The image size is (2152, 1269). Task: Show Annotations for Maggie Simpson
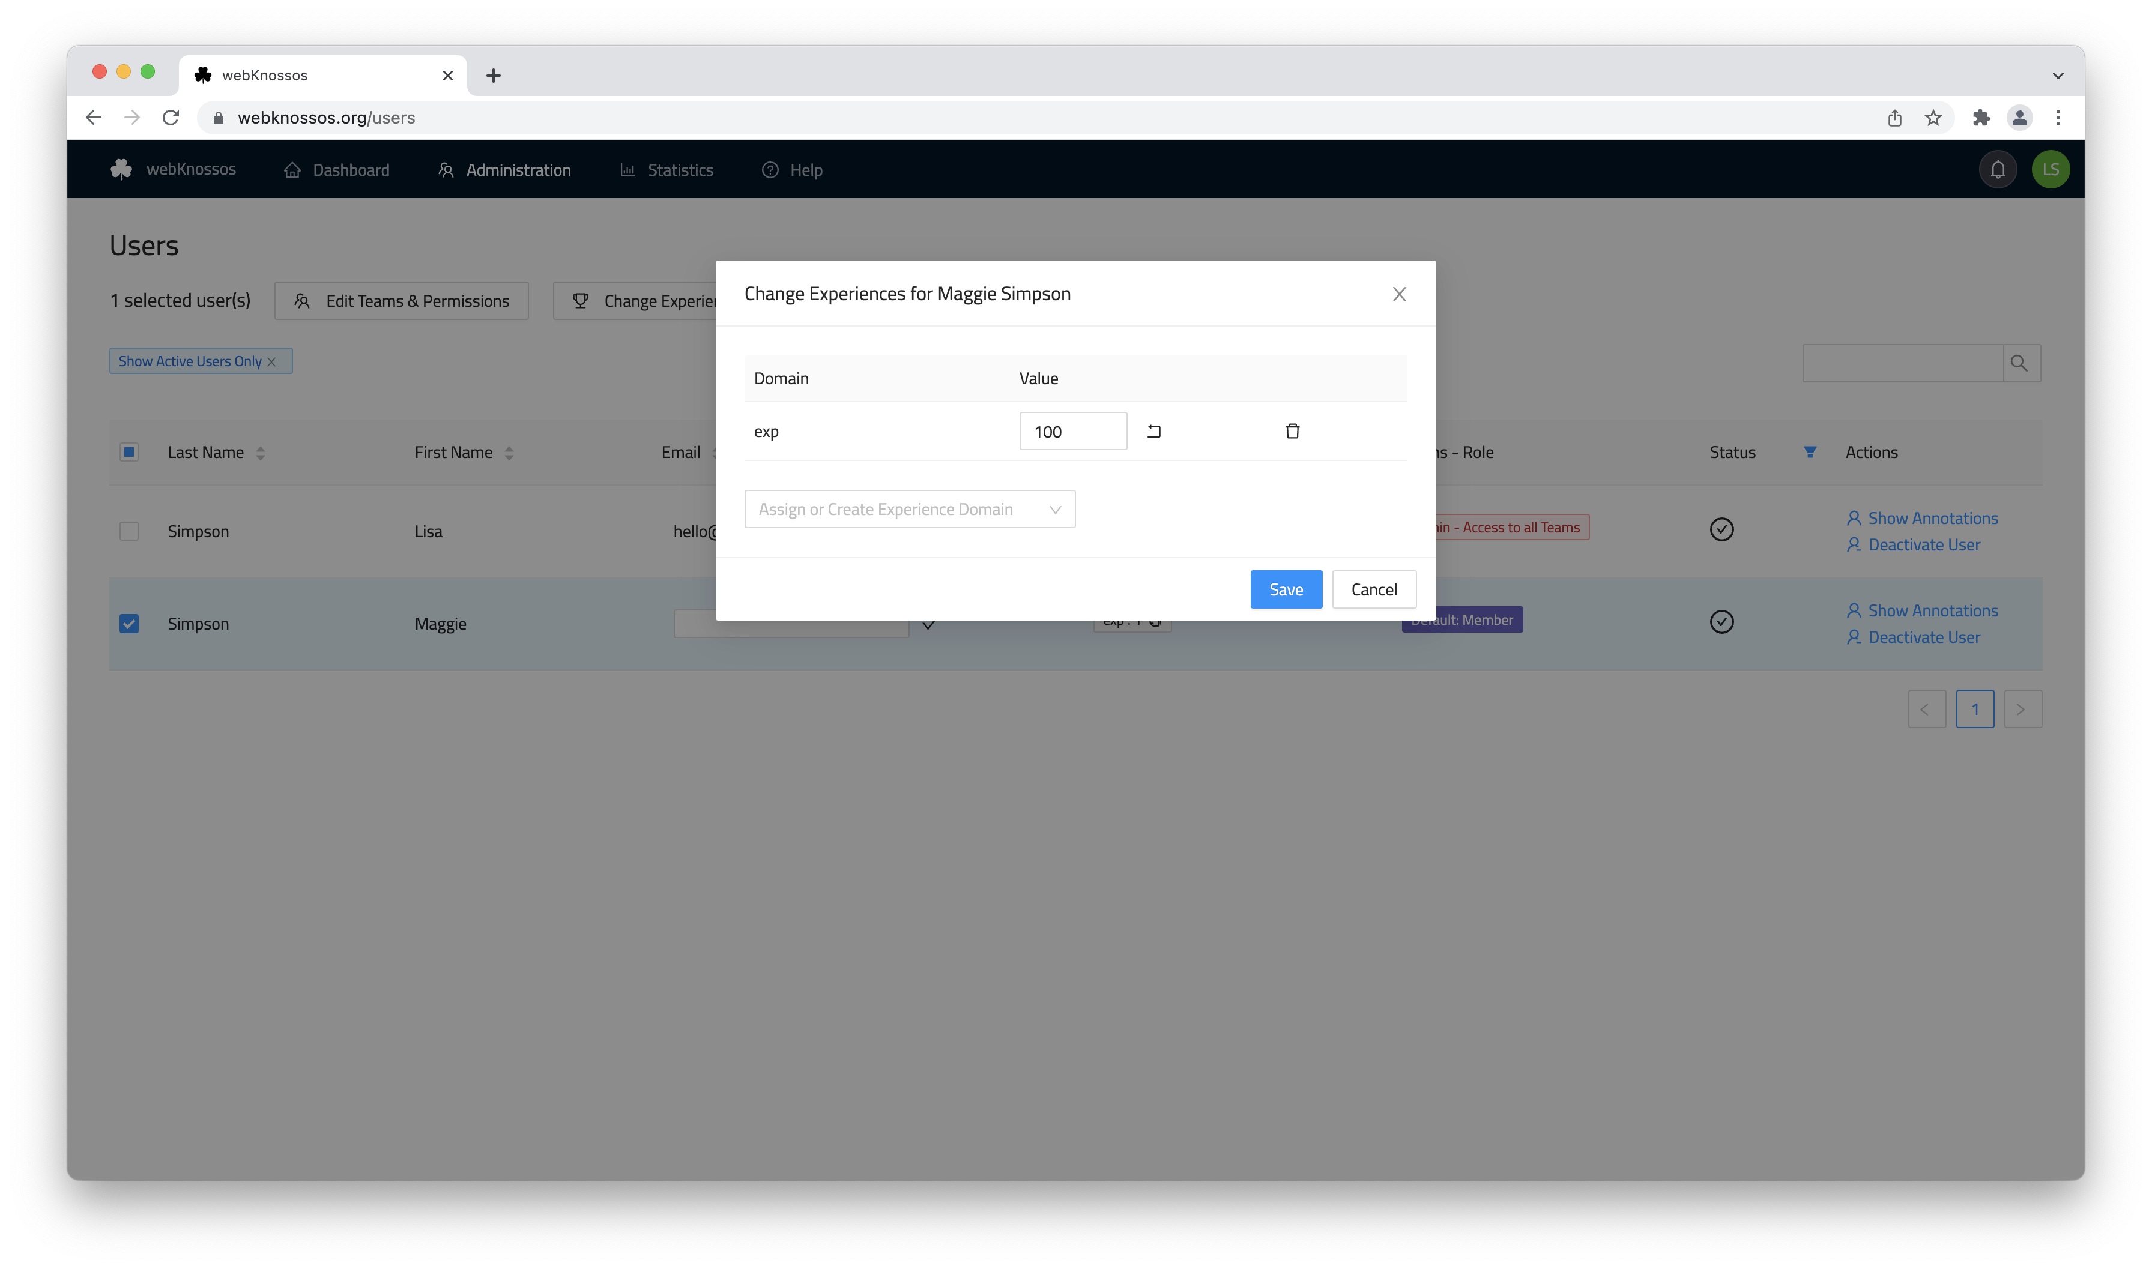1922,610
